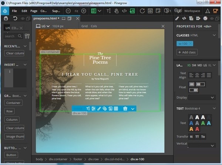Open the Workspace menu
The width and height of the screenshot is (222, 165).
(192, 11)
